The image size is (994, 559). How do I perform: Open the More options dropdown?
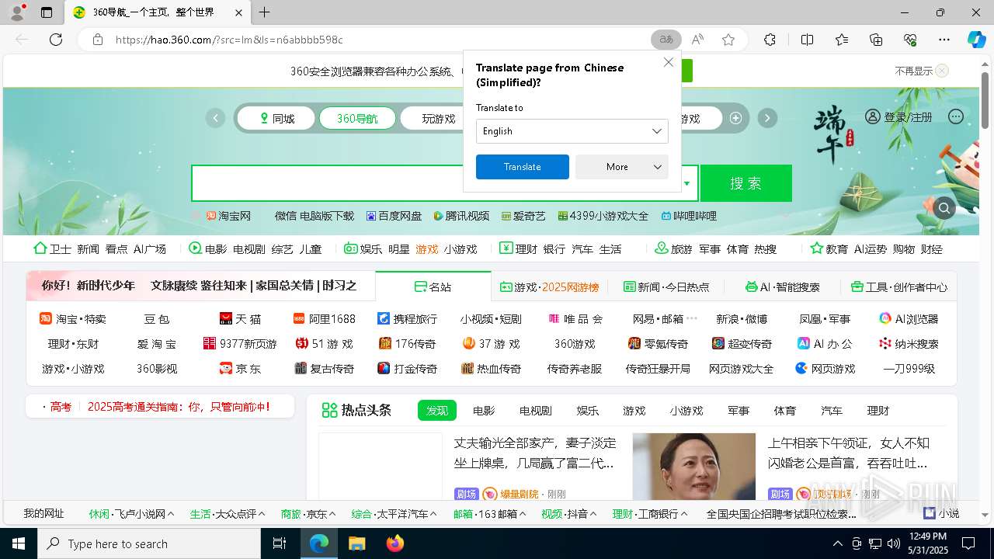pos(621,167)
